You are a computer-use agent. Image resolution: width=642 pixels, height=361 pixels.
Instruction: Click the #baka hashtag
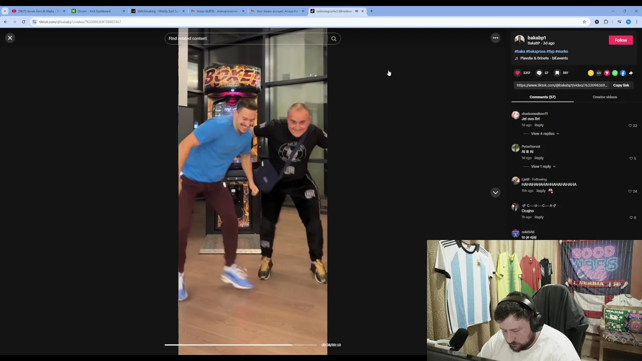520,51
